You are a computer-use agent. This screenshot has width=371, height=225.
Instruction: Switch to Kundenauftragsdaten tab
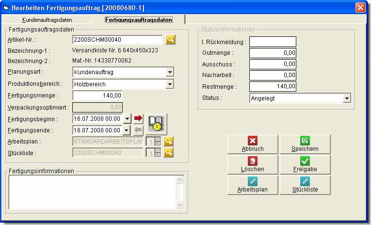[47, 20]
